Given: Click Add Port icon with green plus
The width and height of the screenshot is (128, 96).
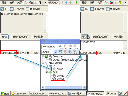Looking at the screenshot, I should click(x=61, y=51).
